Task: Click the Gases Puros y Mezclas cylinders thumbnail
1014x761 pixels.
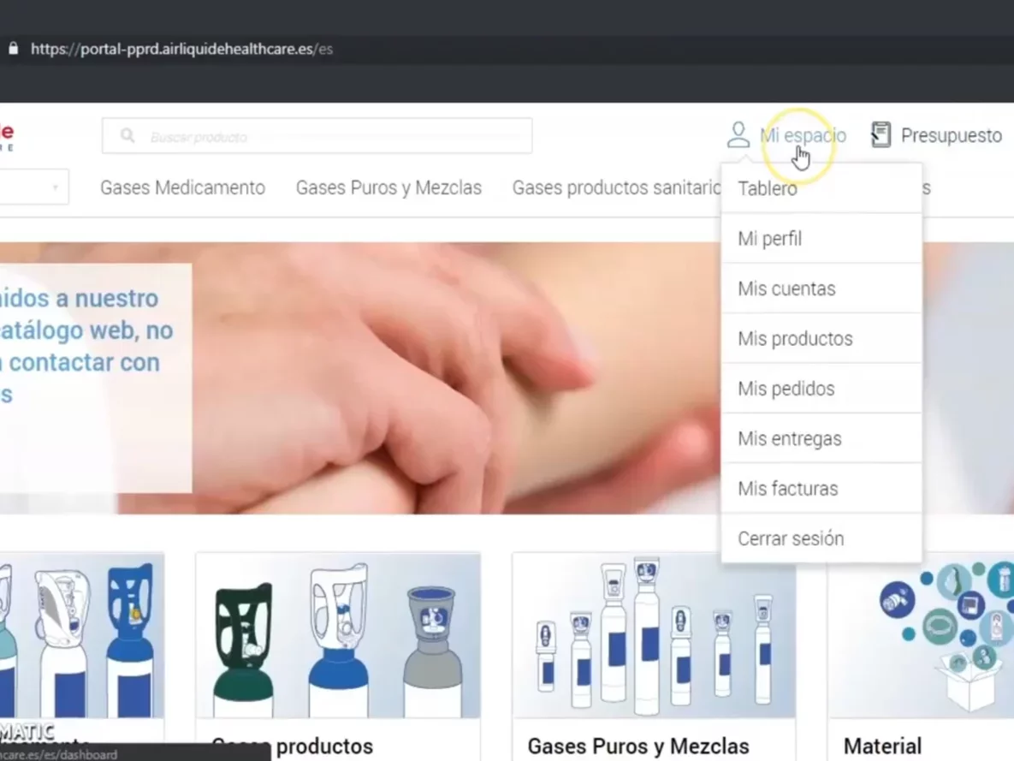Action: click(x=654, y=635)
